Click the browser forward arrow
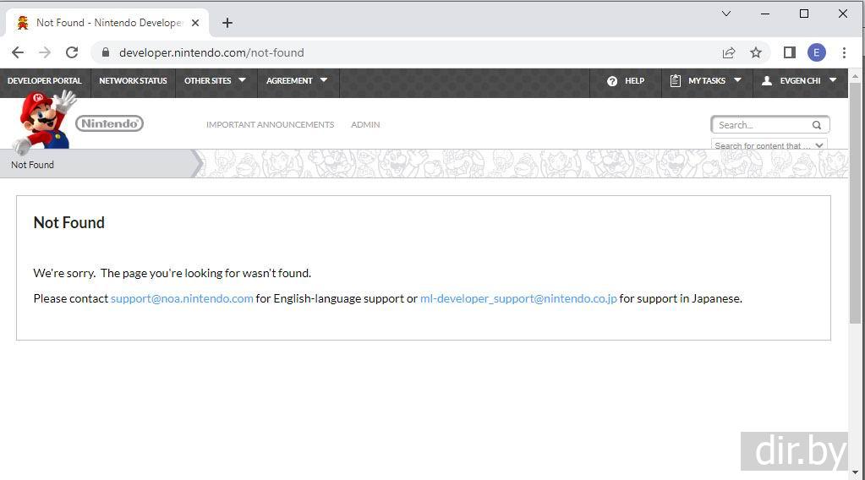The width and height of the screenshot is (865, 480). click(45, 52)
